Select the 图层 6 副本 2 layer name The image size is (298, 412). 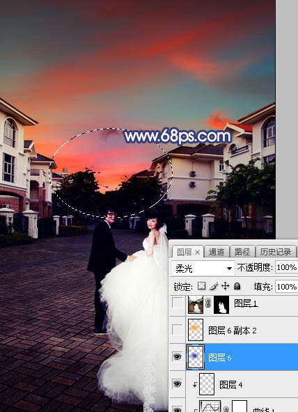point(232,331)
